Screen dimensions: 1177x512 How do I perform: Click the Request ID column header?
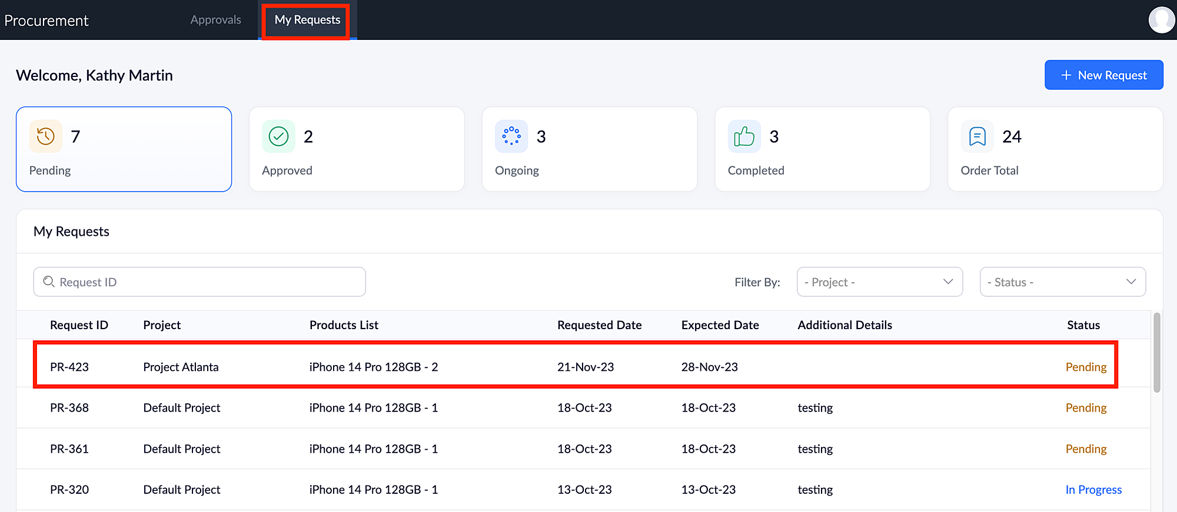click(79, 325)
